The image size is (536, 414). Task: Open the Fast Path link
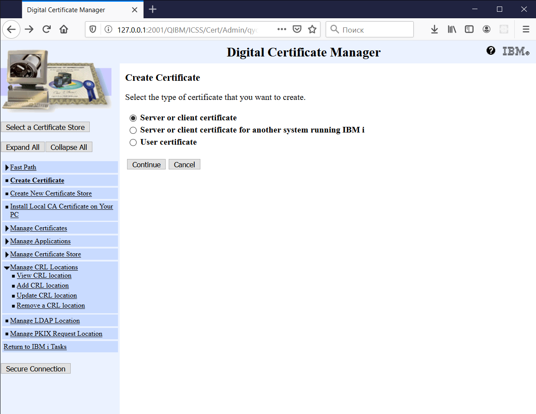23,167
